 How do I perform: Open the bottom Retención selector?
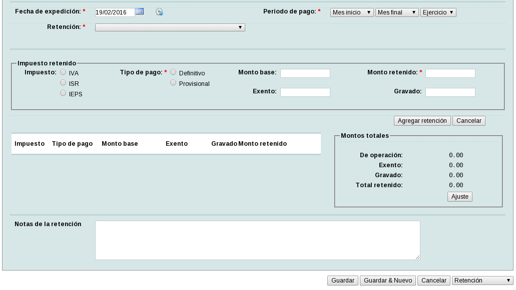[482, 281]
